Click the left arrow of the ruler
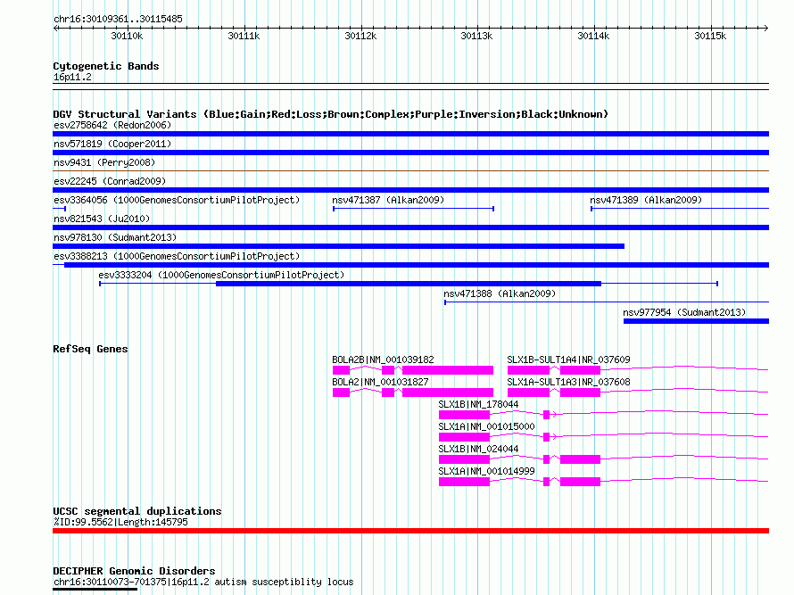The height and width of the screenshot is (595, 794). point(55,28)
